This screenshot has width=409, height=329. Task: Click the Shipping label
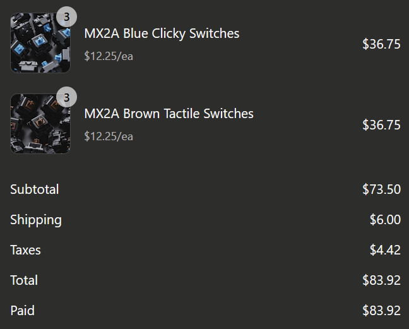(x=36, y=220)
